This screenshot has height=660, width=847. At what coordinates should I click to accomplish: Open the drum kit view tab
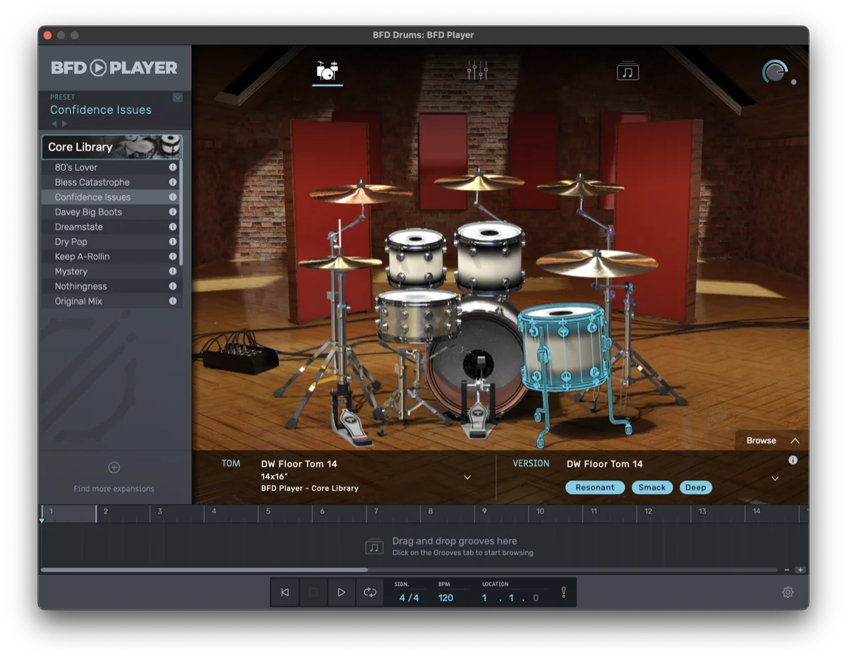point(327,71)
